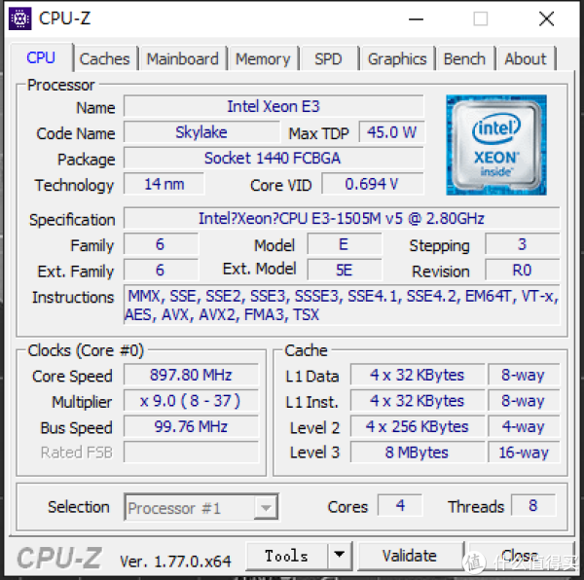Screen dimensions: 584x580
Task: Click the Specification field text
Action: click(x=342, y=218)
